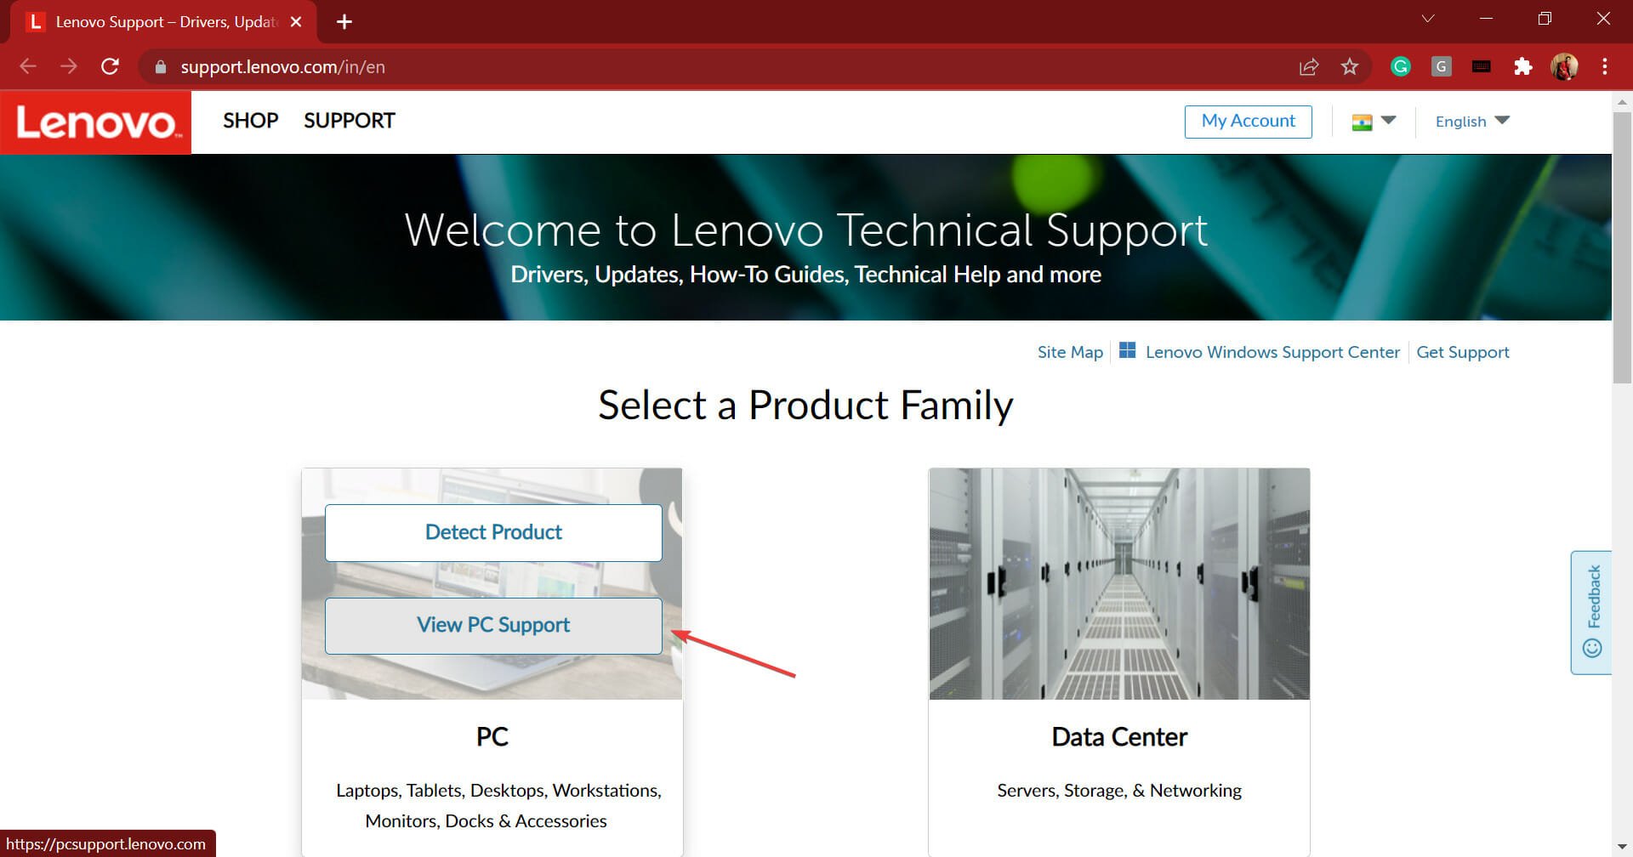Open the Site Map link
The width and height of the screenshot is (1633, 857).
tap(1070, 352)
